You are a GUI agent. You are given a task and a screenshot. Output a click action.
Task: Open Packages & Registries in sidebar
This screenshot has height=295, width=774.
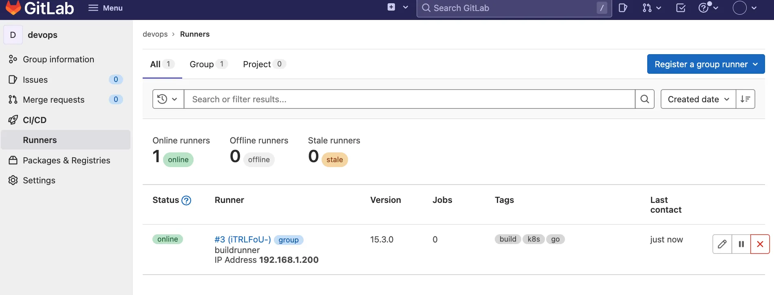point(66,161)
